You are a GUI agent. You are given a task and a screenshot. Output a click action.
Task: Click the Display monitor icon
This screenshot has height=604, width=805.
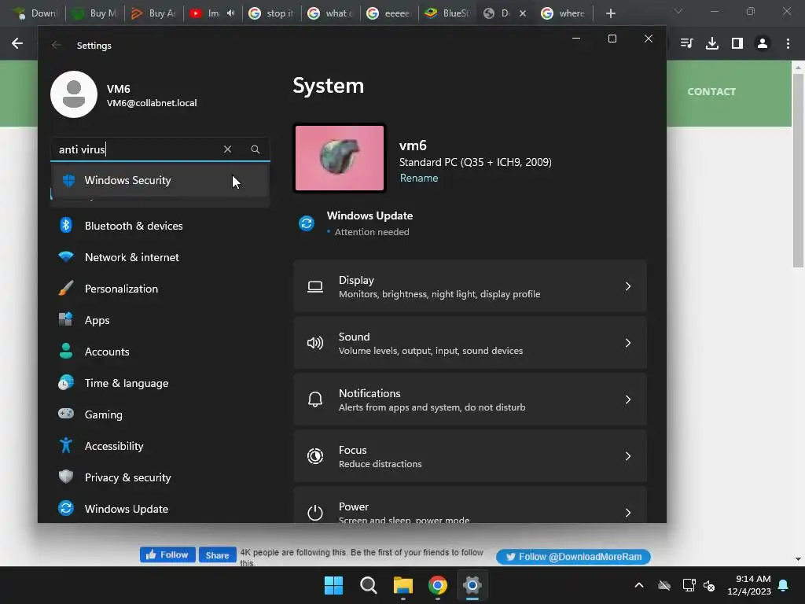click(x=315, y=286)
